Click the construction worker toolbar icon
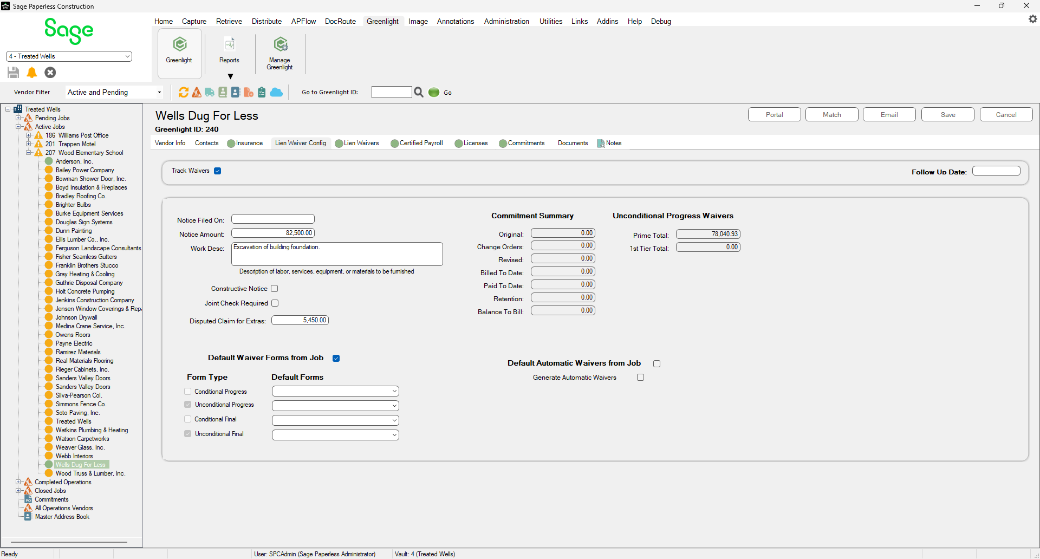Viewport: 1040px width, 559px height. point(197,92)
